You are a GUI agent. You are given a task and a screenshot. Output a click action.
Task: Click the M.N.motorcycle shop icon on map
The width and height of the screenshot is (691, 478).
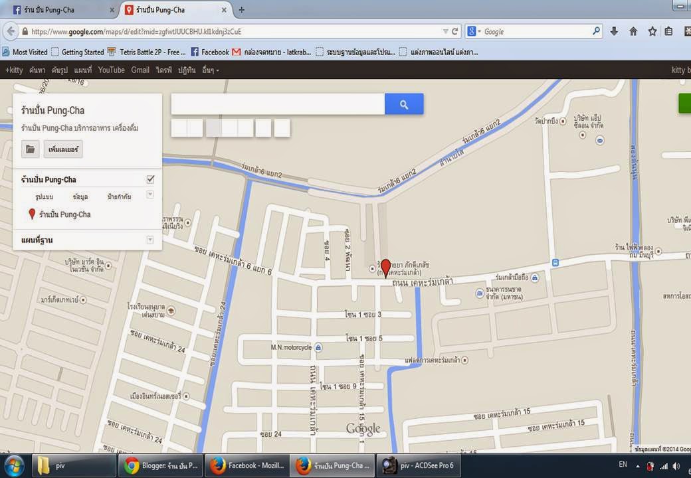pyautogui.click(x=318, y=347)
